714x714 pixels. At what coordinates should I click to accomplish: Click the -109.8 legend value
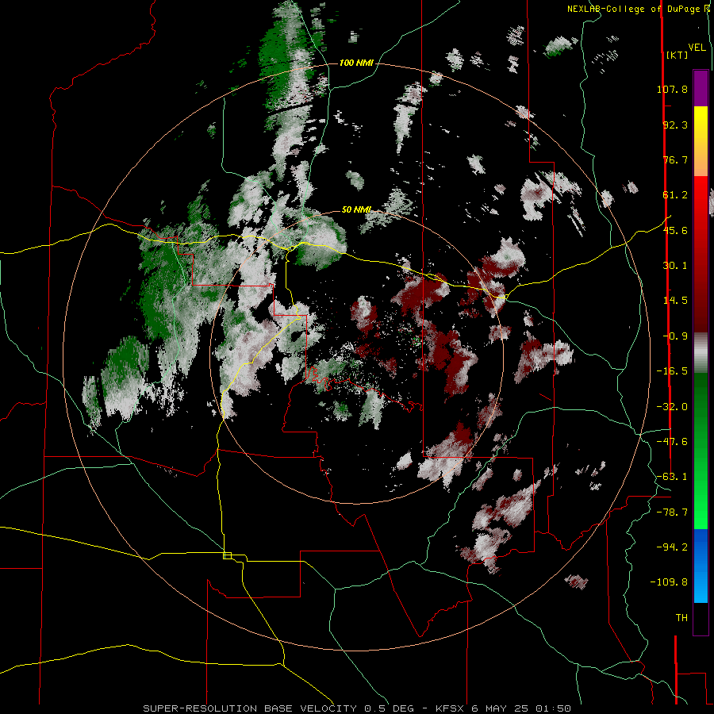(669, 582)
